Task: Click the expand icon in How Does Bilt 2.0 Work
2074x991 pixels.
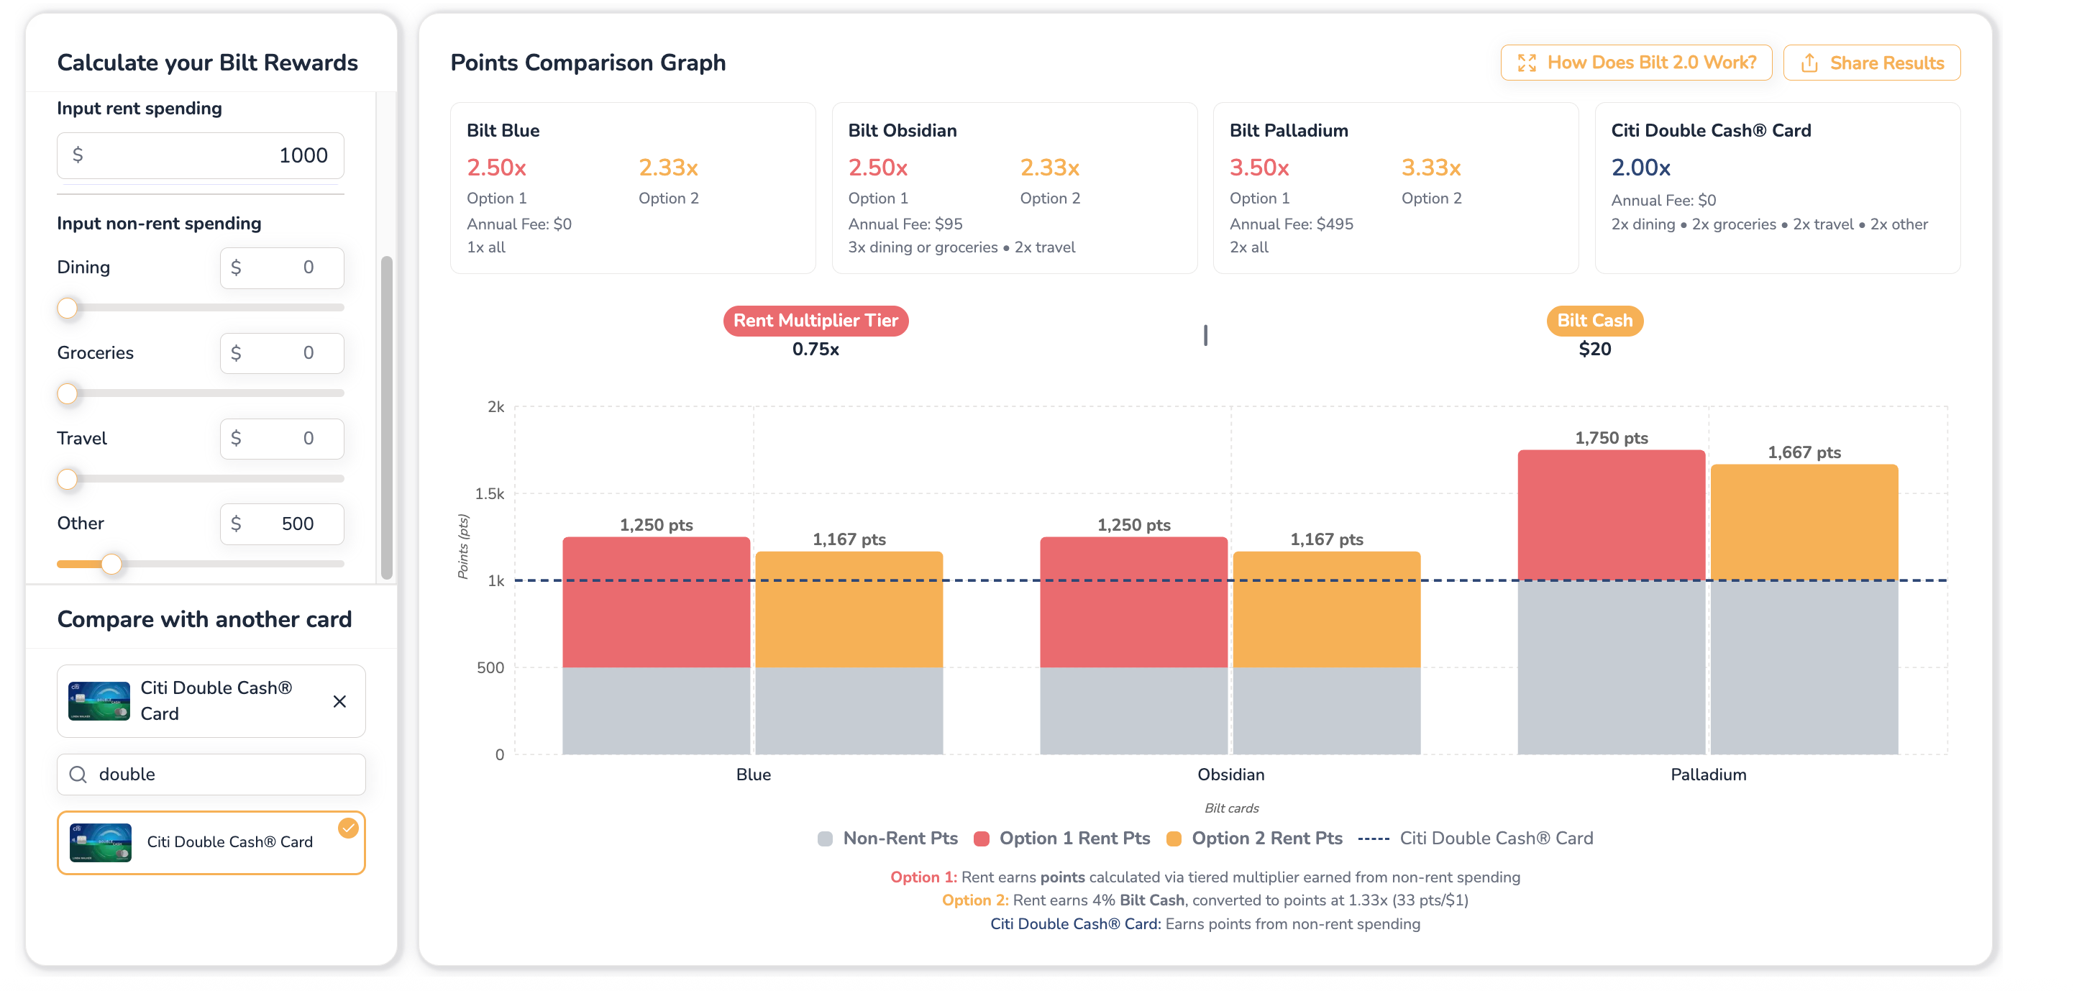Action: pos(1527,63)
